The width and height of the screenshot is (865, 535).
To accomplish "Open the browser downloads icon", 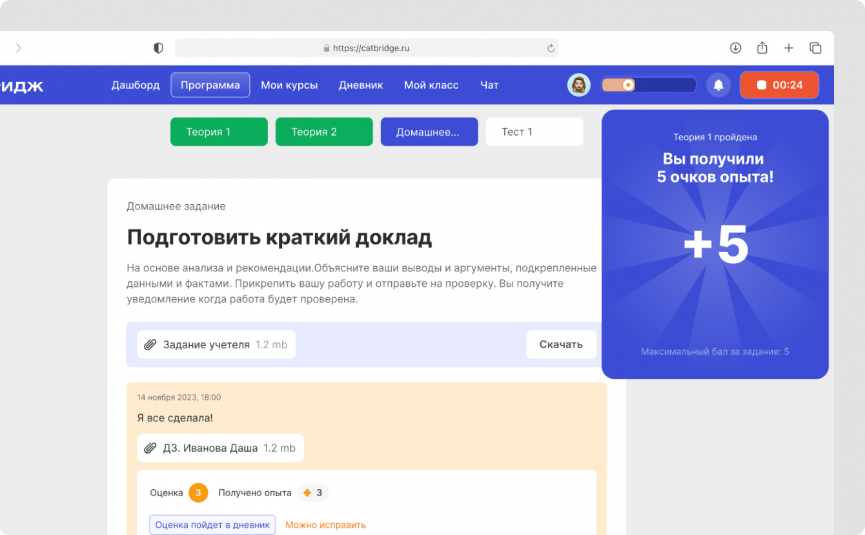I will [735, 48].
